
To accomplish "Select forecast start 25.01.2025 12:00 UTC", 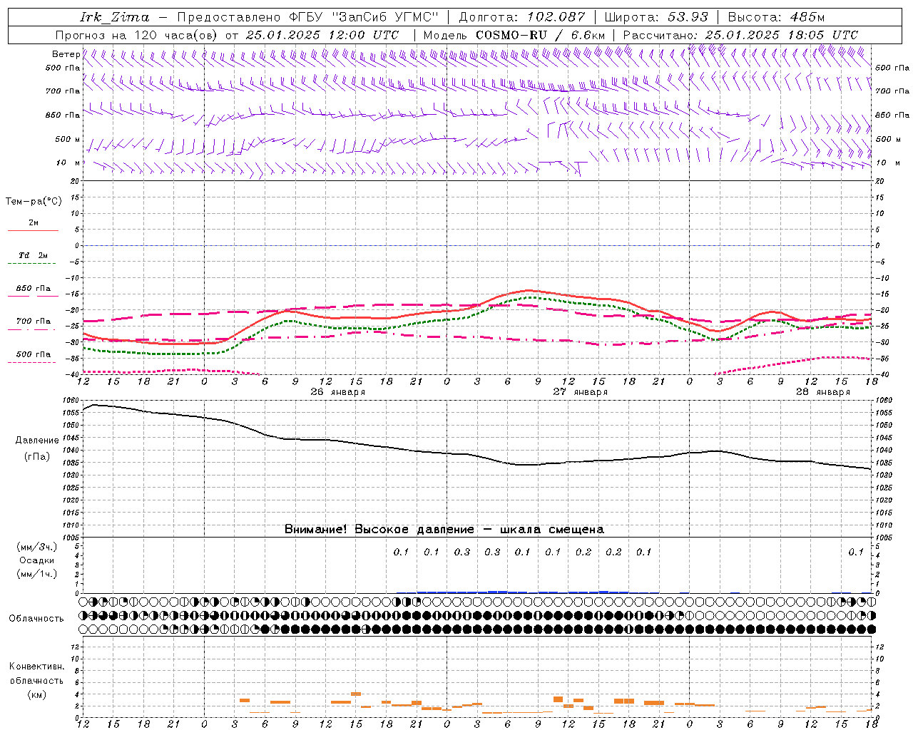I will click(322, 35).
